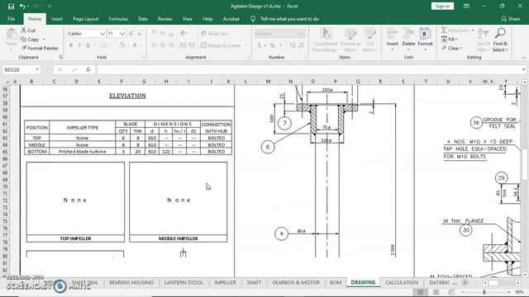Switch to the Data tab
This screenshot has height=297, width=529.
[143, 19]
